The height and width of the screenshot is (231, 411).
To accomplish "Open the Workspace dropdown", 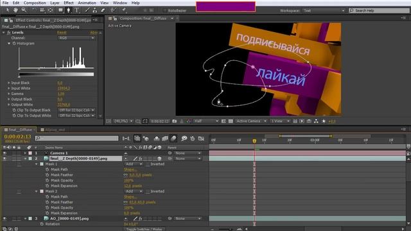I will [324, 11].
